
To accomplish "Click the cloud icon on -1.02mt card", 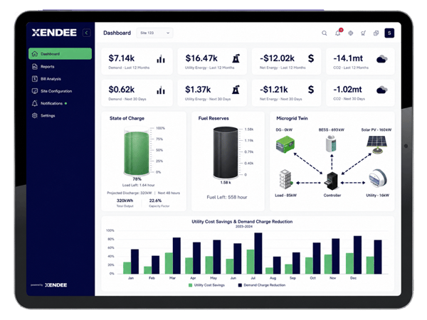I will (381, 90).
